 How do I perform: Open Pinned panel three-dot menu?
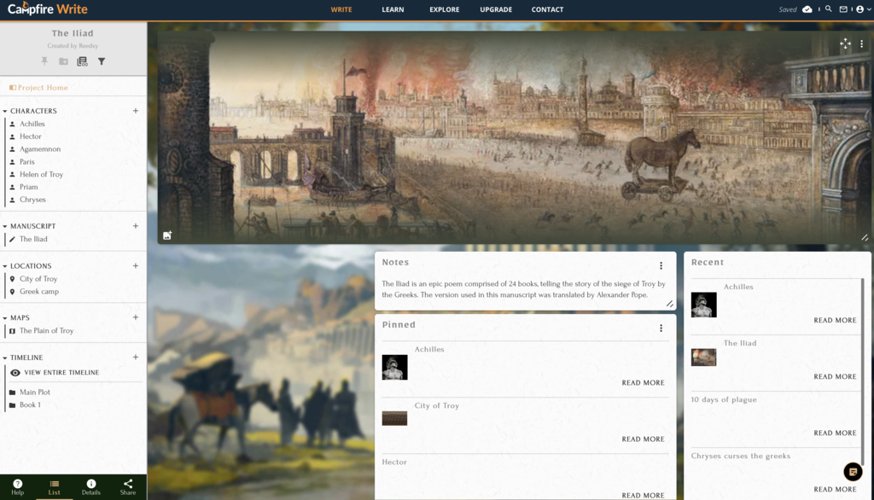tap(661, 328)
